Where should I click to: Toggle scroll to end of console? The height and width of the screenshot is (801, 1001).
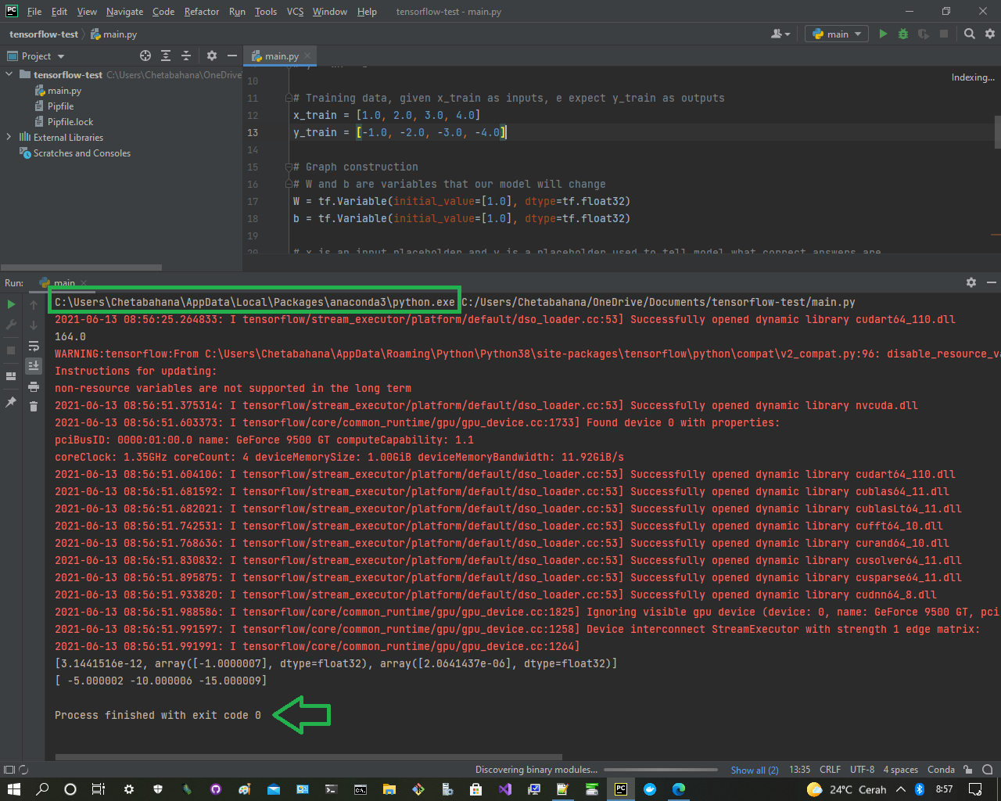click(34, 365)
